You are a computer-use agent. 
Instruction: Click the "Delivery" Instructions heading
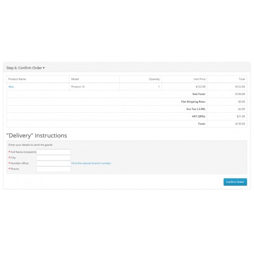(37, 136)
